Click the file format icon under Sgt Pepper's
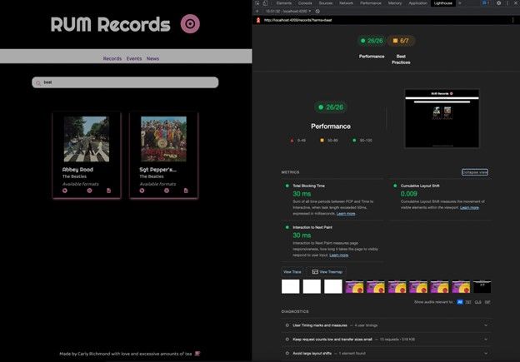 pyautogui.click(x=186, y=191)
